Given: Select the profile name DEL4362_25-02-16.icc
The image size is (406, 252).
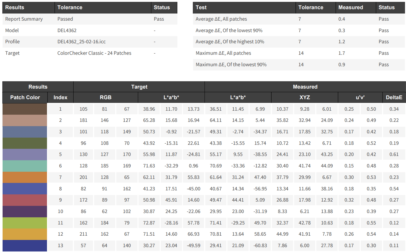Looking at the screenshot, I should (x=81, y=42).
